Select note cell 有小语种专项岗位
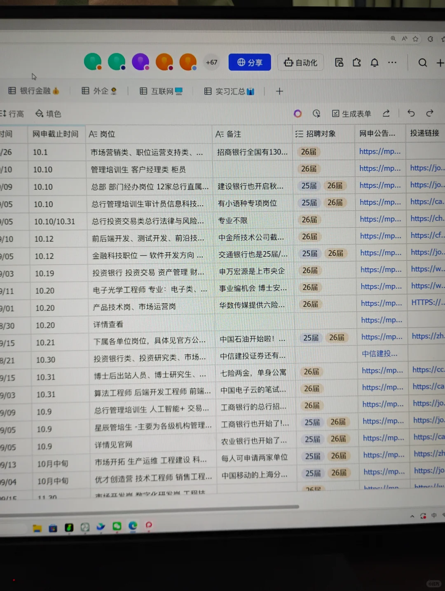 253,203
